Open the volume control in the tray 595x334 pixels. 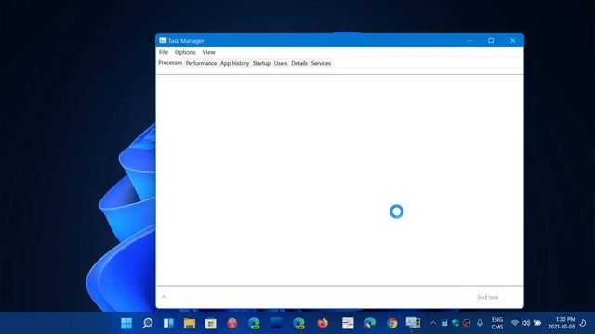click(x=526, y=323)
